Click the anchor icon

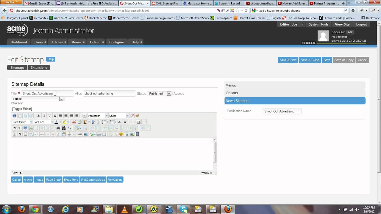point(69,134)
